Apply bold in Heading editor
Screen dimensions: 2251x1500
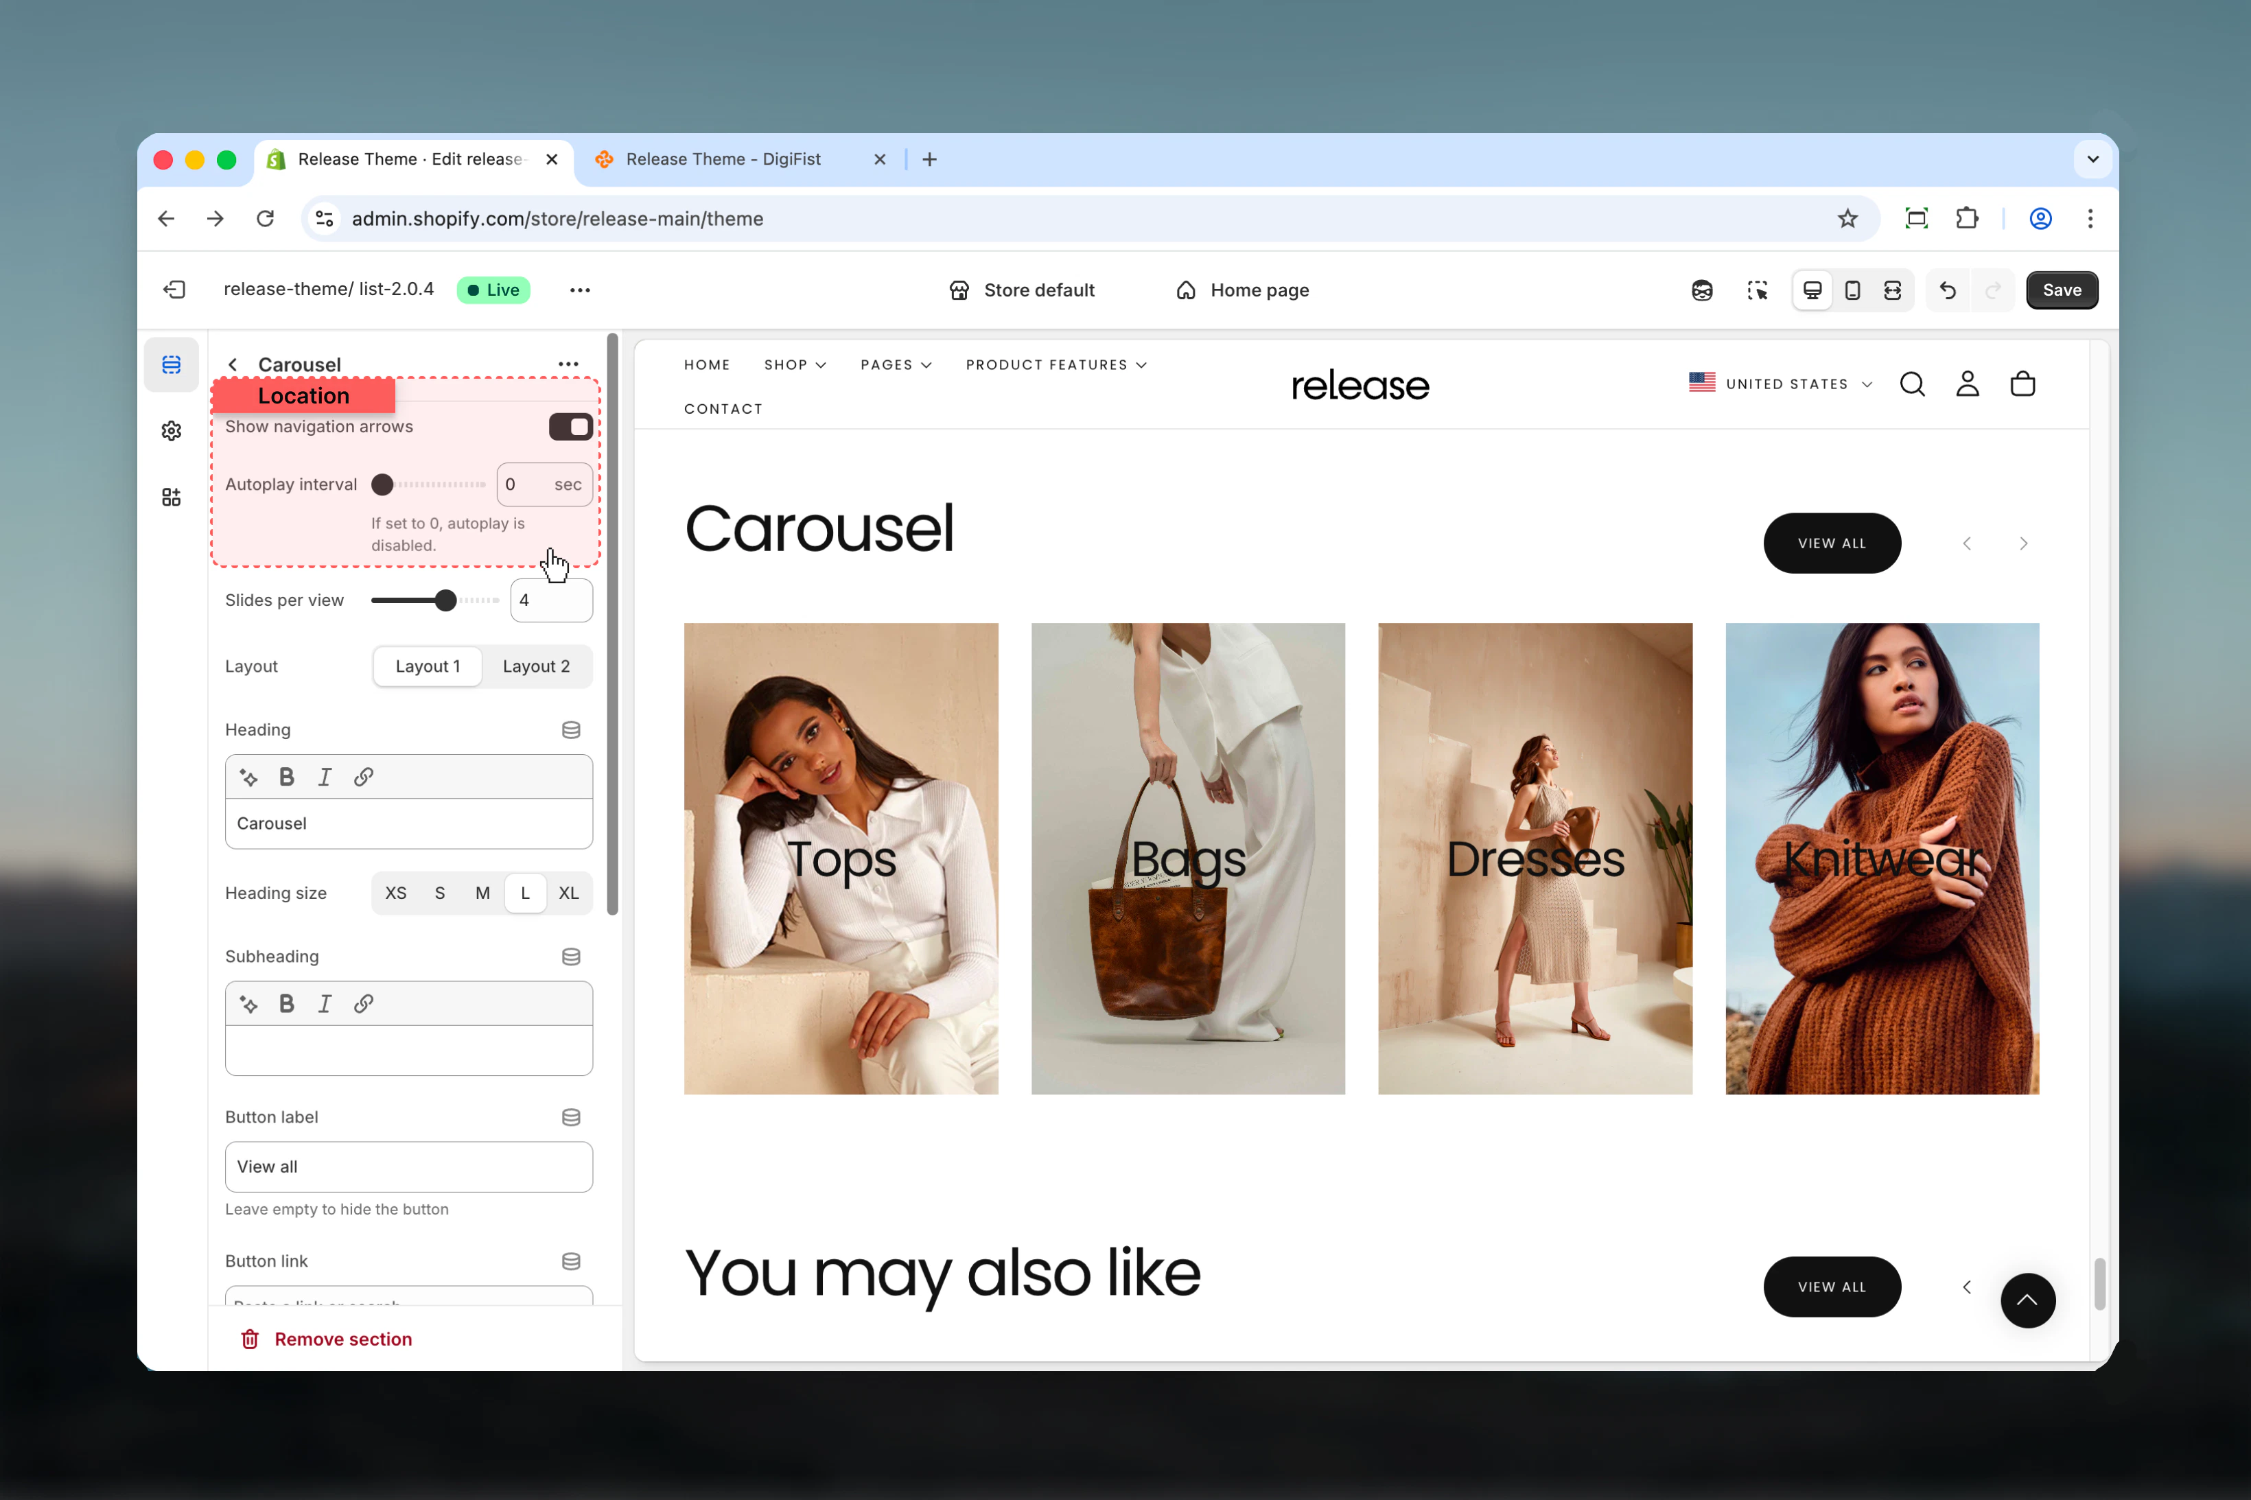click(286, 777)
